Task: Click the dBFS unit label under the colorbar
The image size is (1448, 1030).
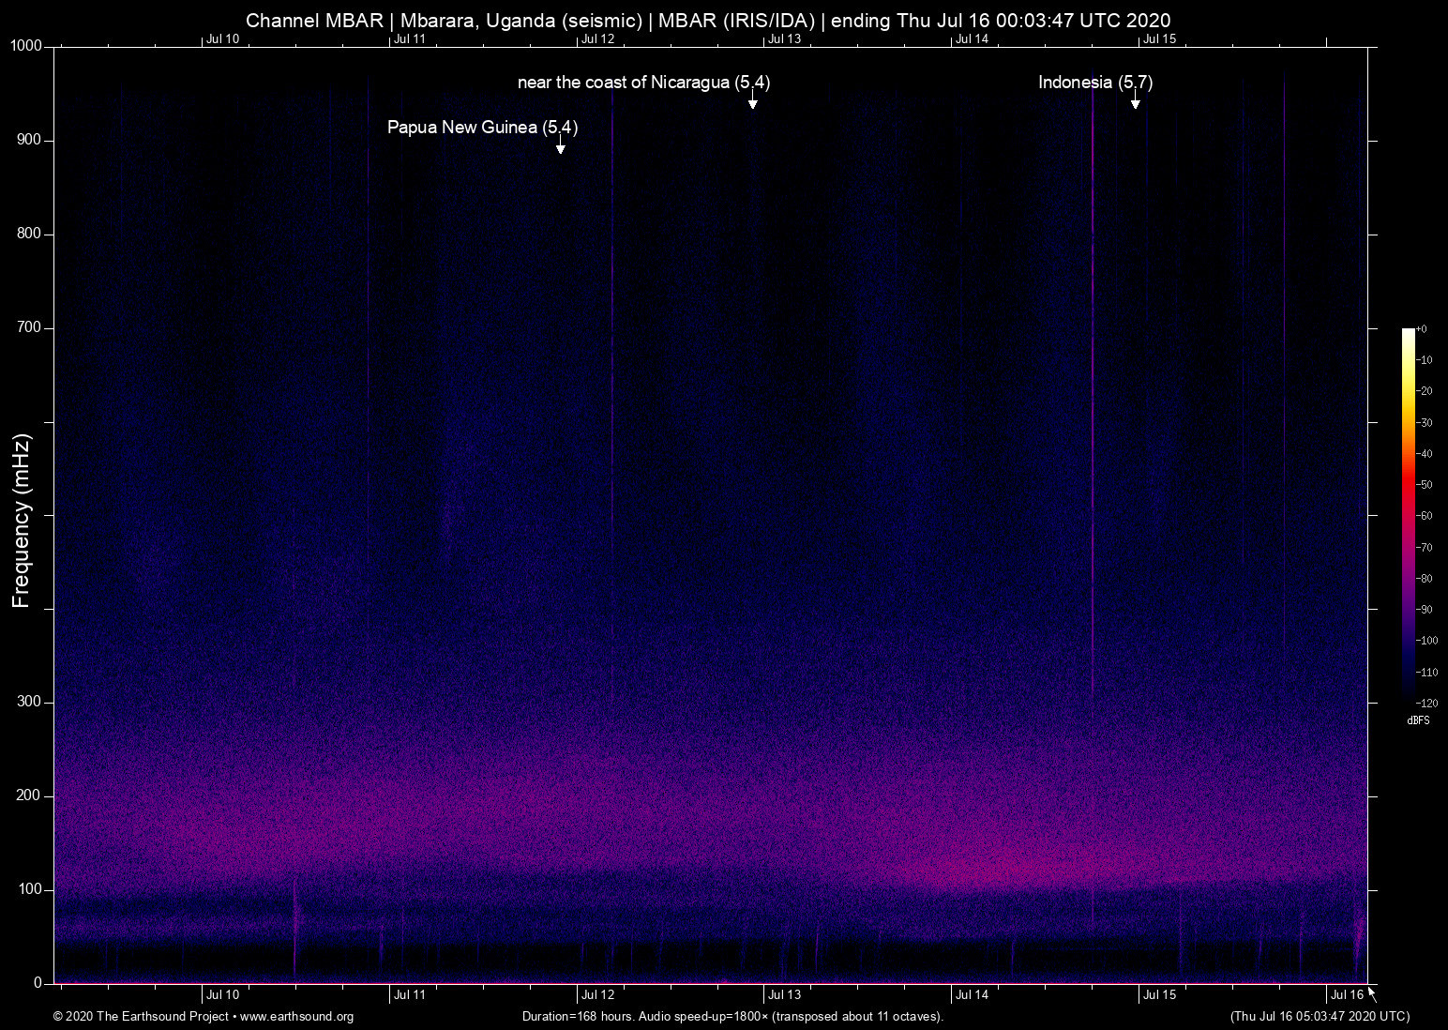Action: coord(1418,720)
